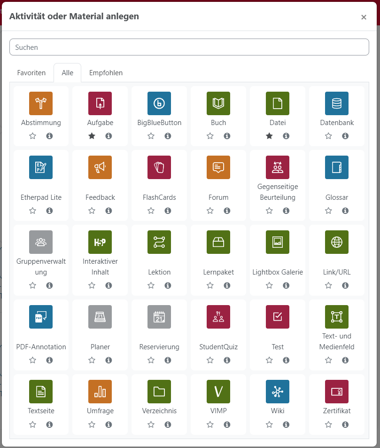Click the Zertifikat activity icon

pyautogui.click(x=337, y=392)
